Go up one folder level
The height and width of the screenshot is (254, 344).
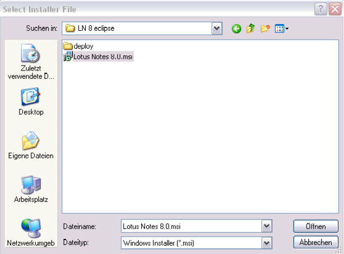pos(250,29)
